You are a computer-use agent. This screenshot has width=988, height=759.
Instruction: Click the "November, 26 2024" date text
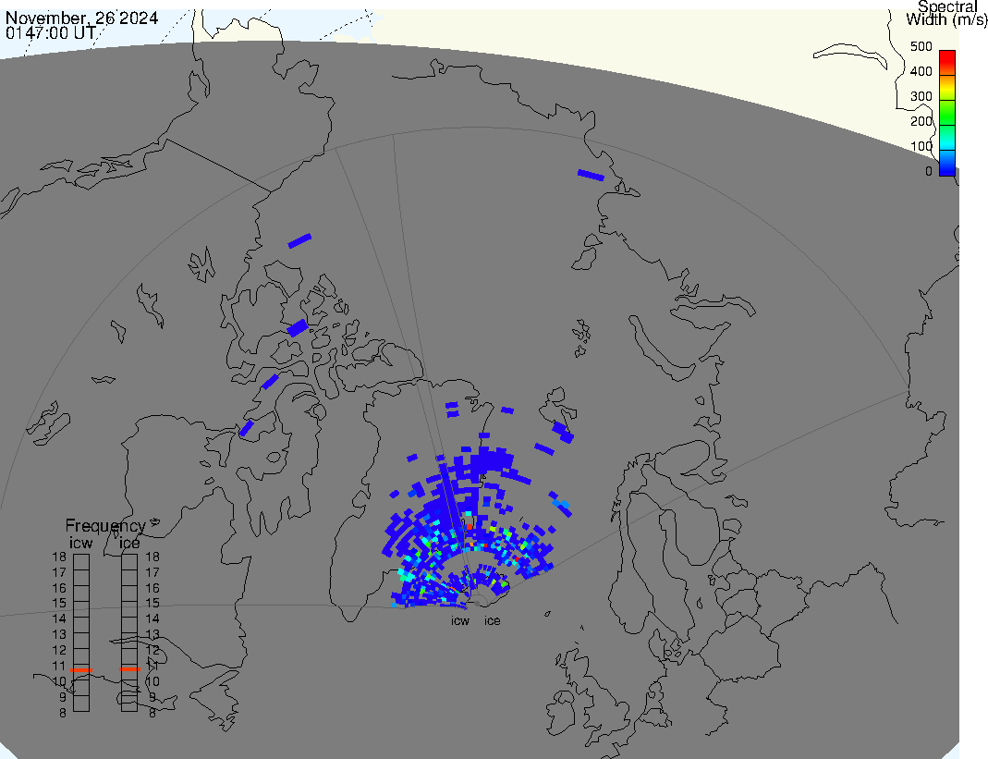click(x=82, y=18)
